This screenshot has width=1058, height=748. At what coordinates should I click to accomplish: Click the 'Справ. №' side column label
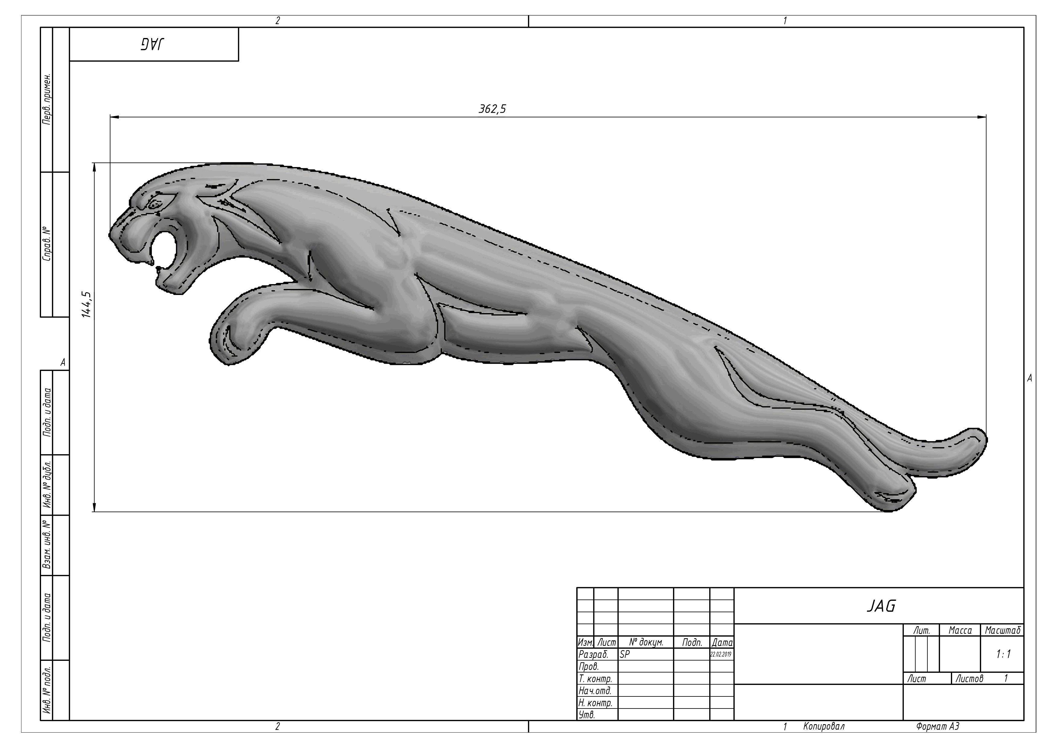click(46, 244)
